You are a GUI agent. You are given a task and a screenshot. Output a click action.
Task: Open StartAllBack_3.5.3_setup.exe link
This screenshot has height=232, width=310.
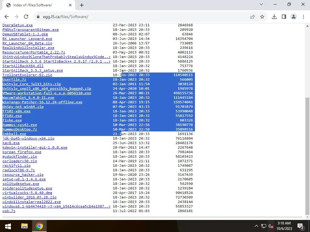33,70
